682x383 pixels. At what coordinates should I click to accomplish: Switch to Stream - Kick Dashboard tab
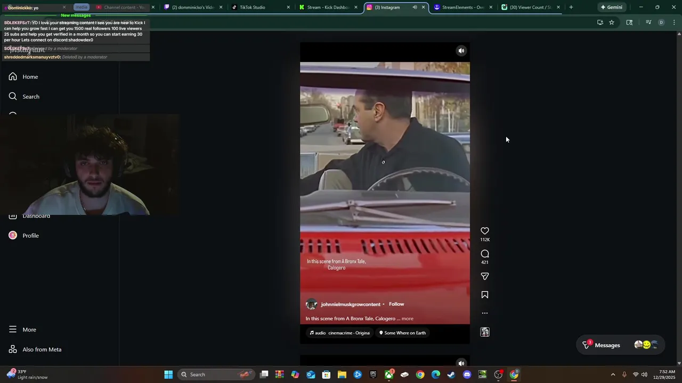[x=327, y=7]
